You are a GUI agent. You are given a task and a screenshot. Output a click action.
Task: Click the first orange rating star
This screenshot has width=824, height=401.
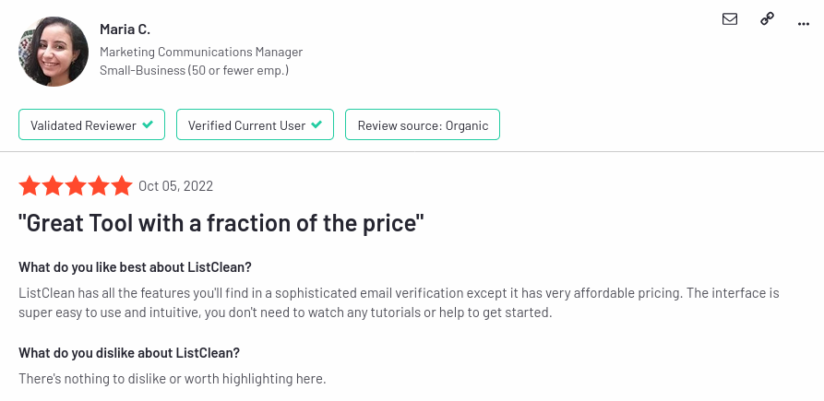30,186
